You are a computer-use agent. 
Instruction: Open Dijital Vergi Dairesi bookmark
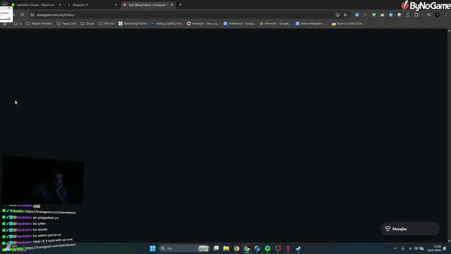[133, 24]
